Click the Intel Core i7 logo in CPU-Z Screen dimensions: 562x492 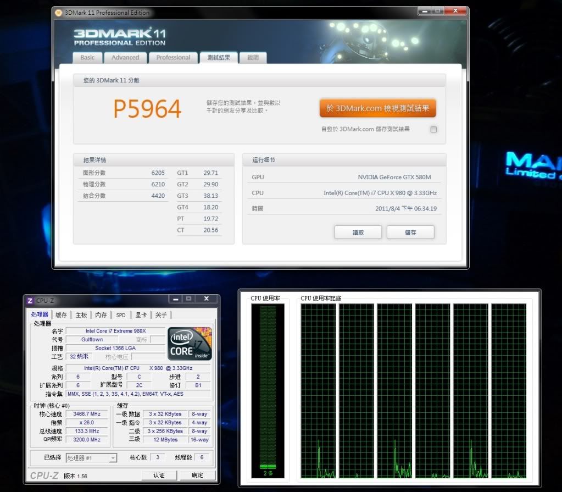tap(190, 344)
